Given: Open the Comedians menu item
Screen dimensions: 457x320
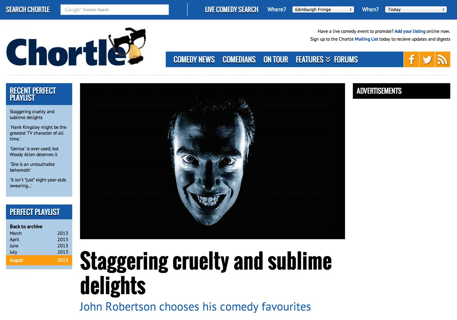Looking at the screenshot, I should [x=239, y=59].
